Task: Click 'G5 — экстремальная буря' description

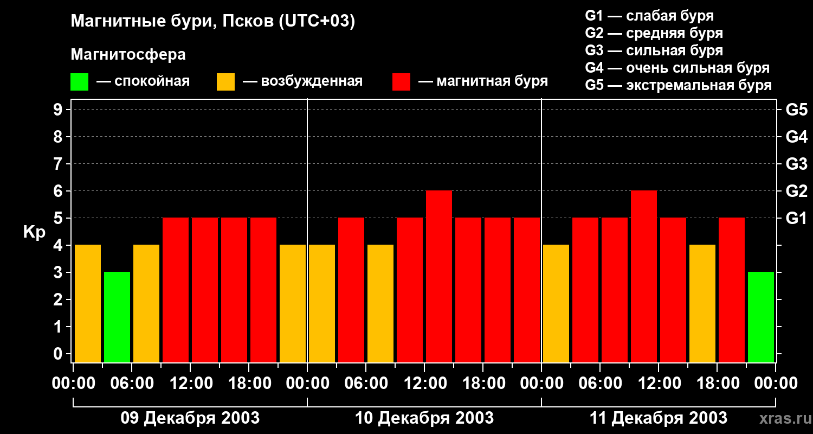Action: (679, 85)
